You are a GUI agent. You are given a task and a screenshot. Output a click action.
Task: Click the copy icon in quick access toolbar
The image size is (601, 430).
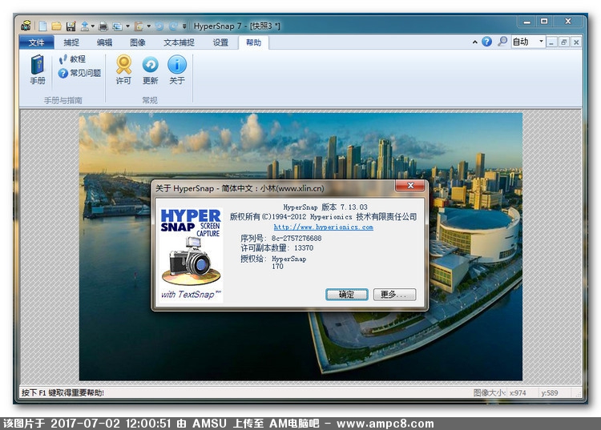(x=117, y=26)
